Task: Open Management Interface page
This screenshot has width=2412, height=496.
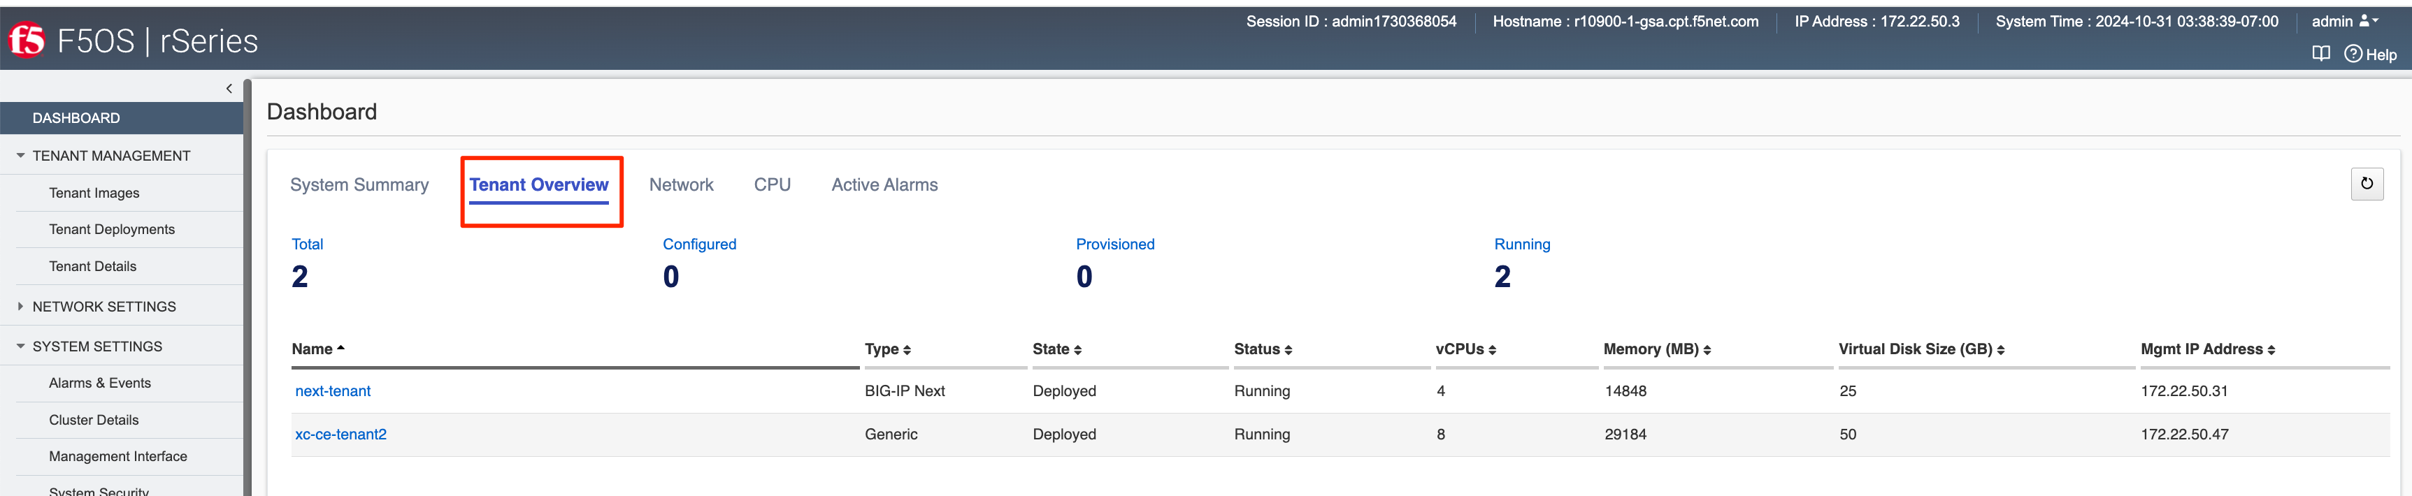Action: point(118,457)
